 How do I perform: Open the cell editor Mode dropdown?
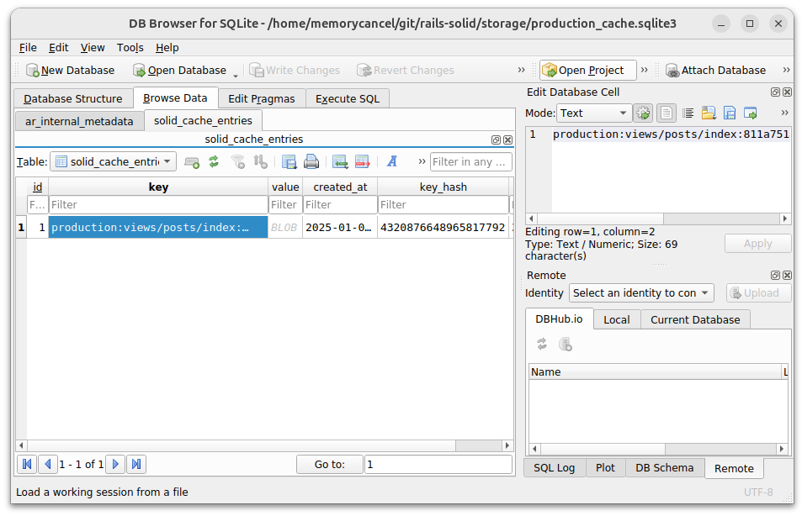pos(594,113)
